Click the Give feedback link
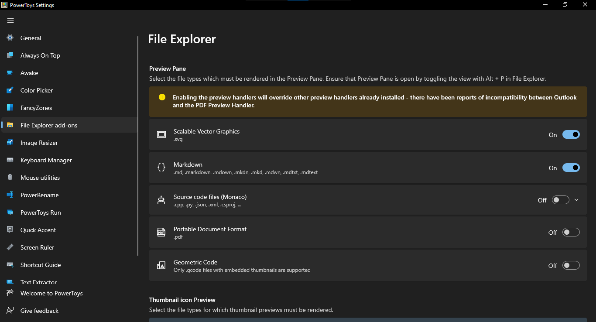This screenshot has width=596, height=322. [69, 311]
